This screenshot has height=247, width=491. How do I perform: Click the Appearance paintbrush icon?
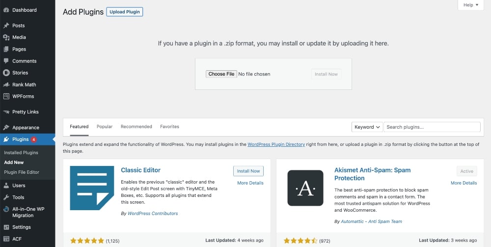6,127
